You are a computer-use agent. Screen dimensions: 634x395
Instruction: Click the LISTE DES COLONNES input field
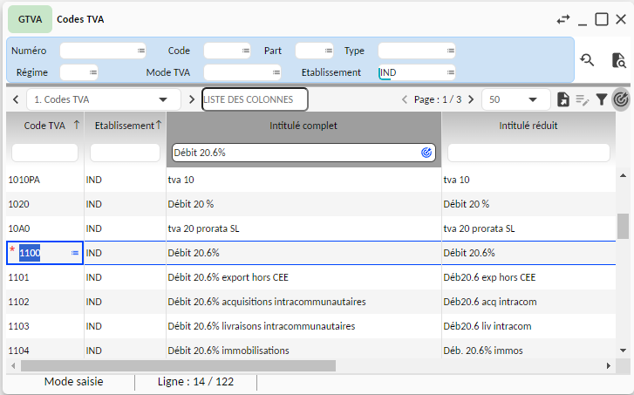[x=255, y=99]
